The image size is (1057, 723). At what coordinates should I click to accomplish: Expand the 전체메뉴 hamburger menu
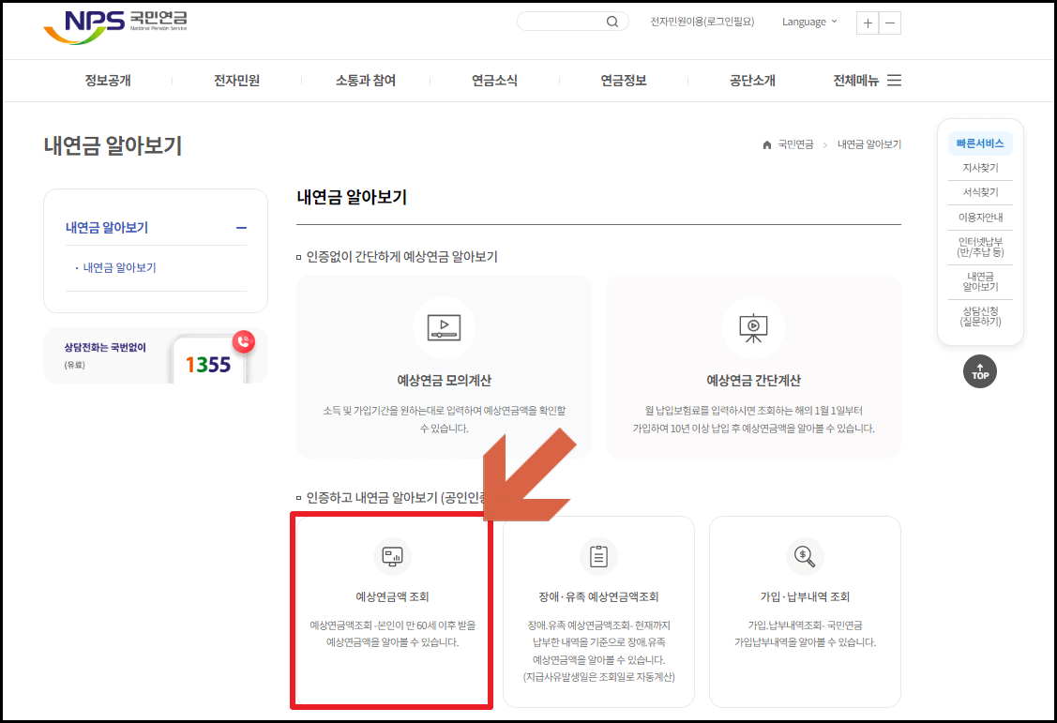[x=894, y=81]
